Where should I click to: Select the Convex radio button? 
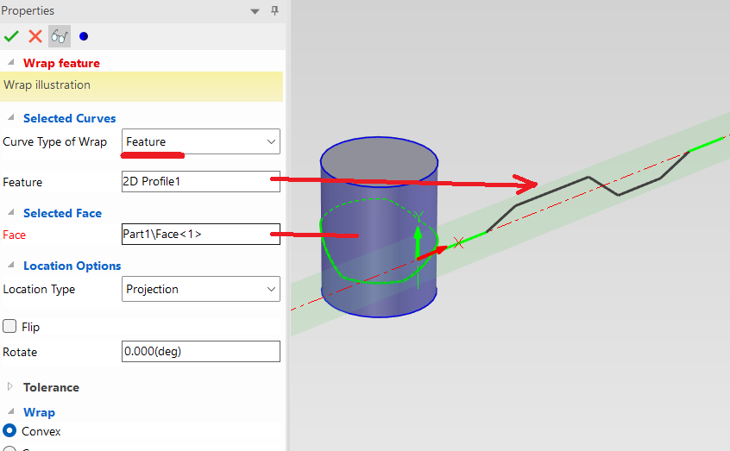tap(9, 430)
